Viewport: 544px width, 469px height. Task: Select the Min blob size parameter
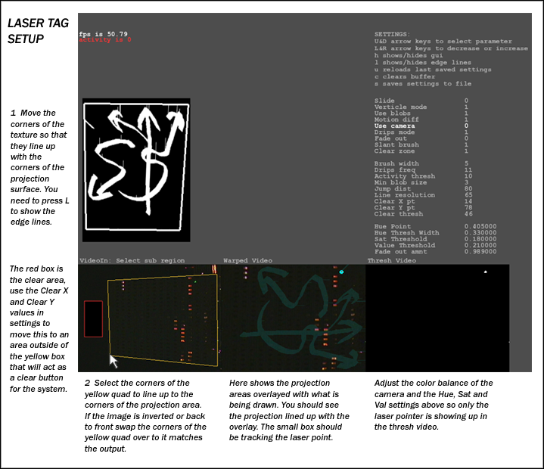pyautogui.click(x=422, y=182)
